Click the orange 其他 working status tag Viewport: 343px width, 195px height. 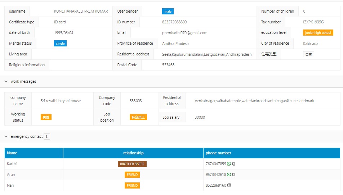click(46, 117)
